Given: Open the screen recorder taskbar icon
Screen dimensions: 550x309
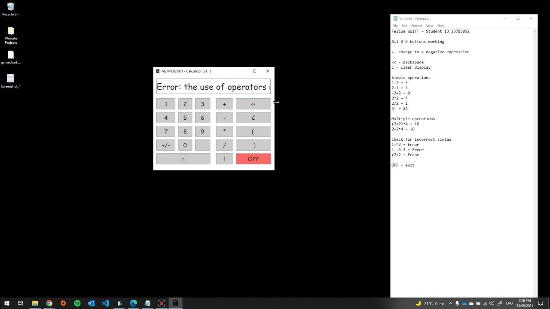Looking at the screenshot, I should click(162, 303).
